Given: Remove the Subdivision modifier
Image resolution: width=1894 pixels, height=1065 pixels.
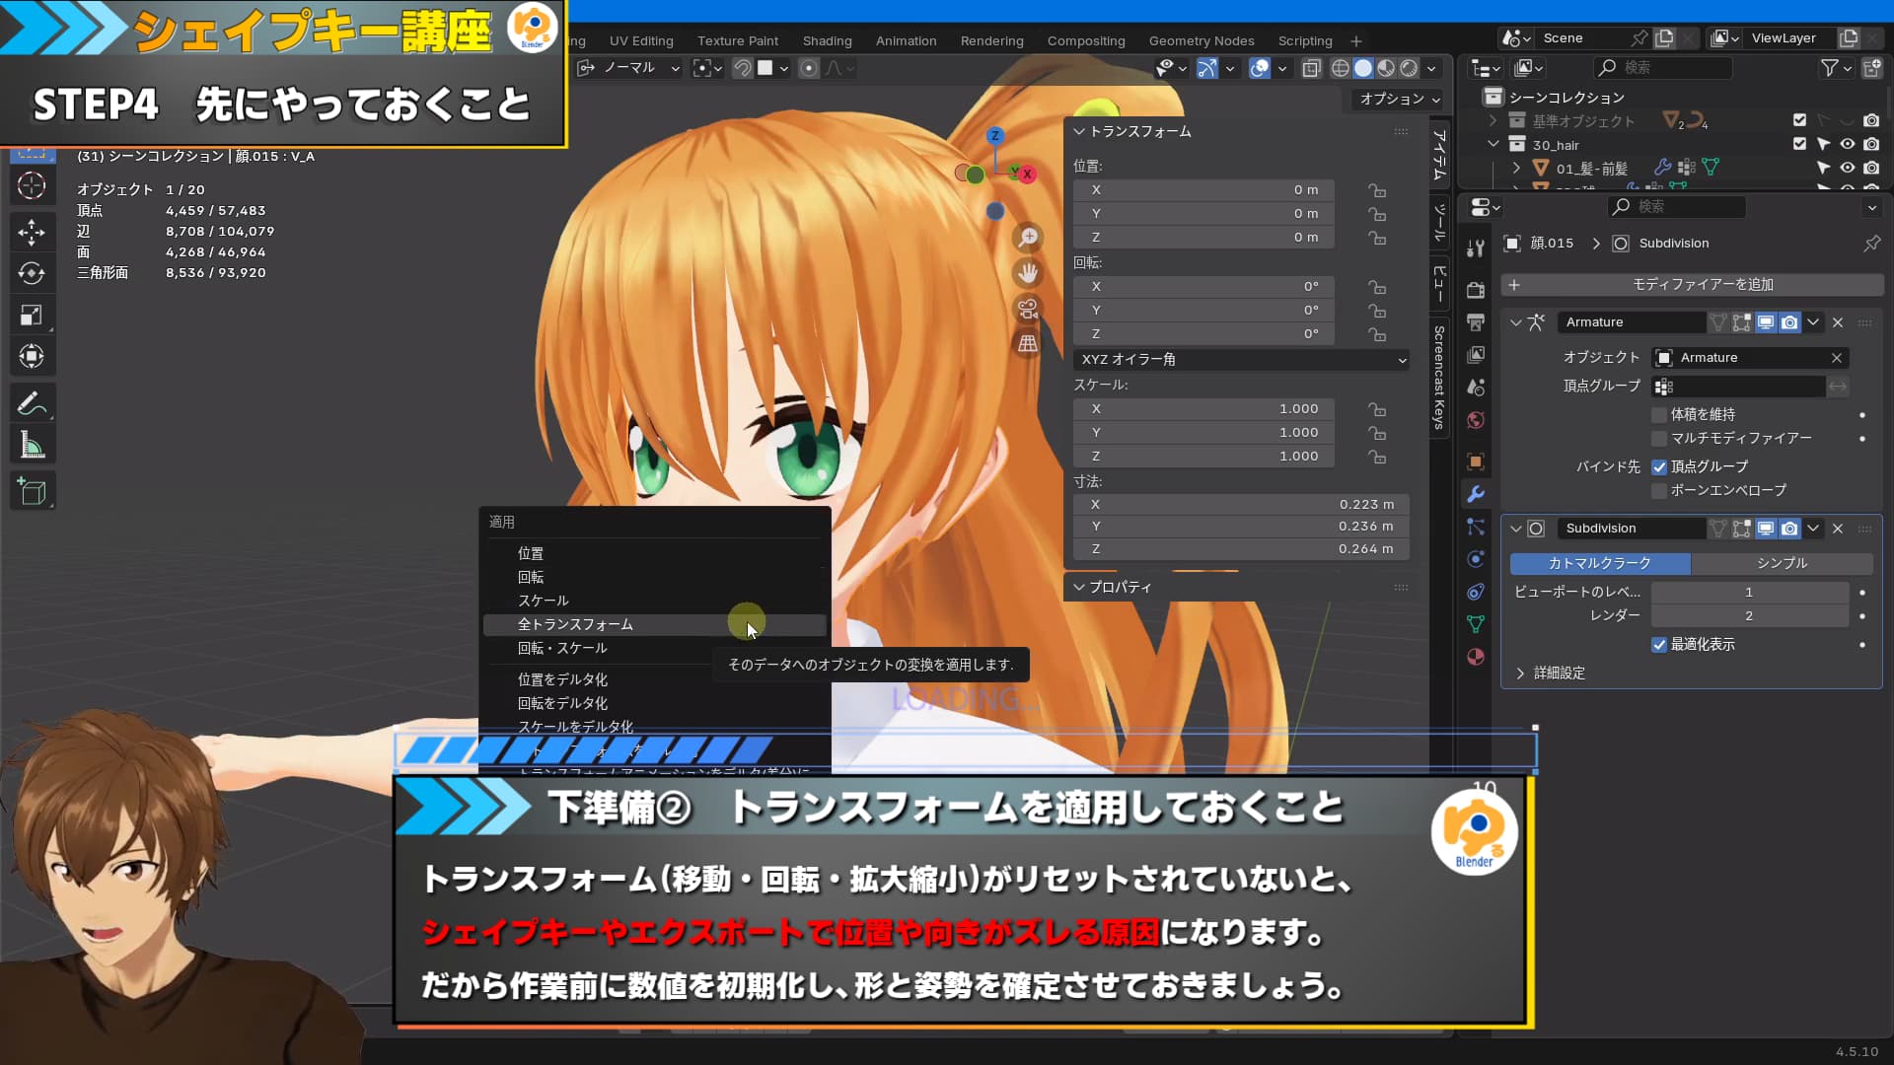Looking at the screenshot, I should pos(1838,529).
